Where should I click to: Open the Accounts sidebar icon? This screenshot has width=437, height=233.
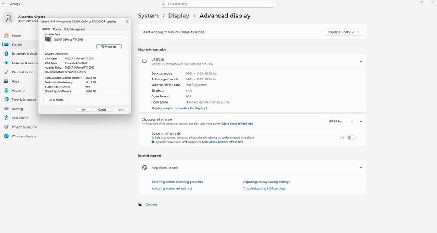[7, 90]
